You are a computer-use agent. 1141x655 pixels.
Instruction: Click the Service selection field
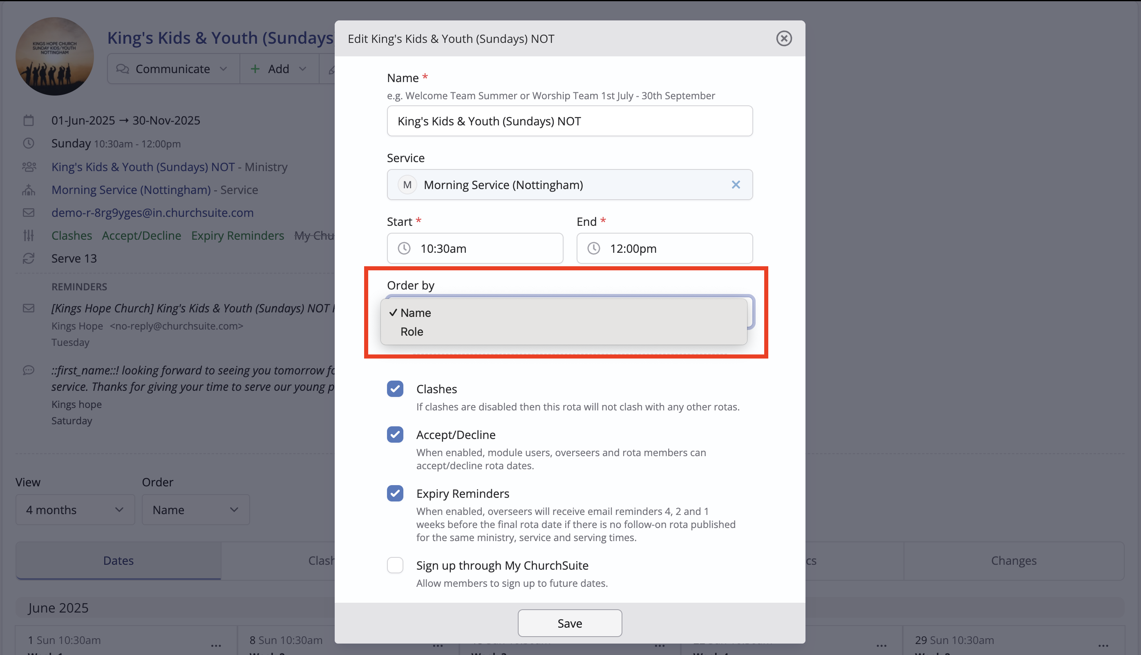[x=569, y=185]
